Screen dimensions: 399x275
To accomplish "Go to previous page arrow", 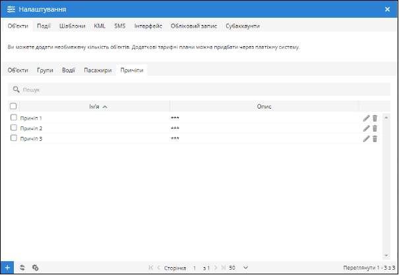I will click(x=158, y=268).
